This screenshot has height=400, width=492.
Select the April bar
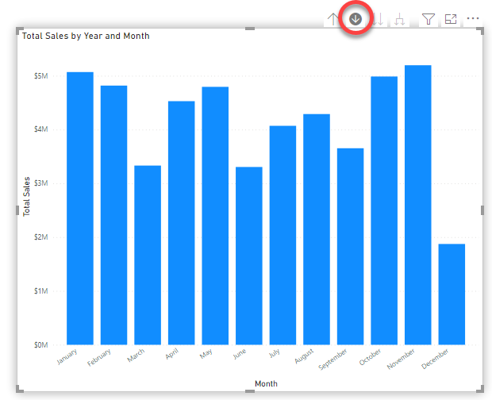182,223
